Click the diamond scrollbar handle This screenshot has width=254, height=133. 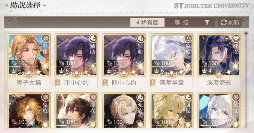246,34
